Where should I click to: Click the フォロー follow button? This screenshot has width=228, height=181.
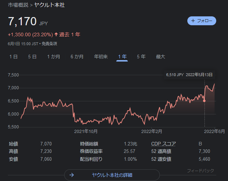click(202, 21)
